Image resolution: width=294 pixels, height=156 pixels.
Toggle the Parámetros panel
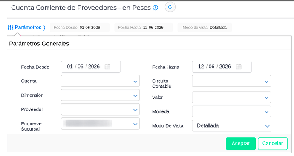point(26,28)
